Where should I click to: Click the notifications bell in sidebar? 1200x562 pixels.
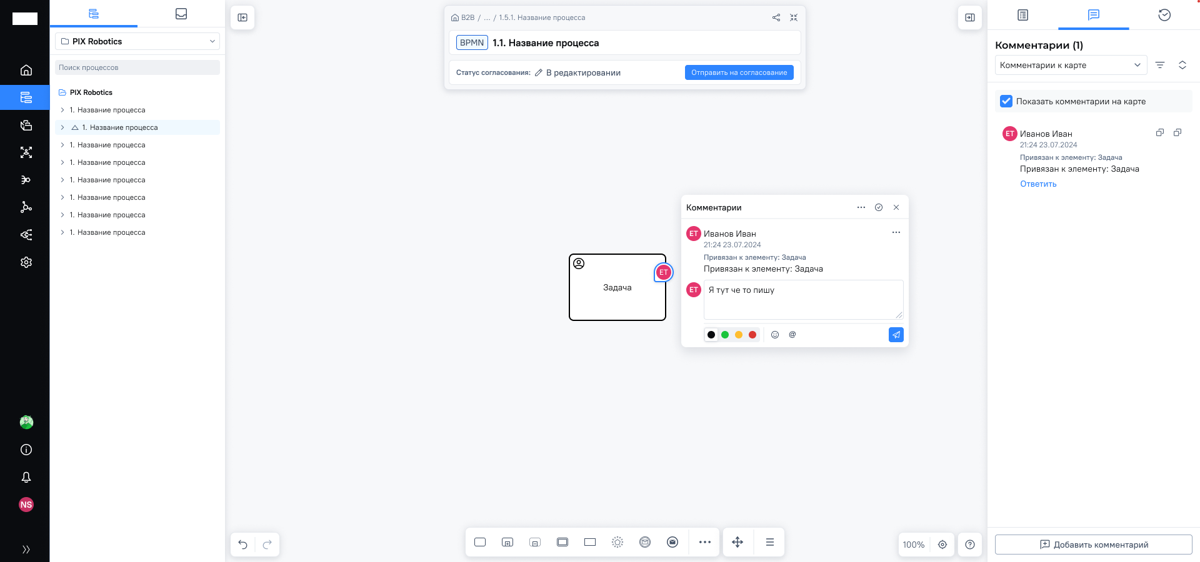tap(26, 477)
